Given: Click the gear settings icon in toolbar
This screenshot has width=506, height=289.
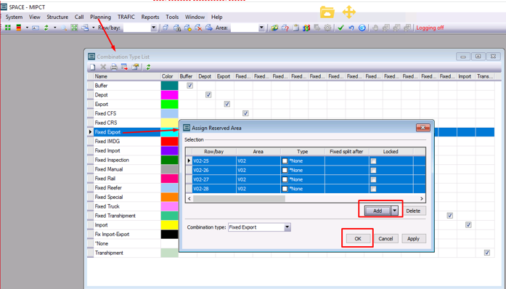Looking at the screenshot, I should pyautogui.click(x=327, y=28).
